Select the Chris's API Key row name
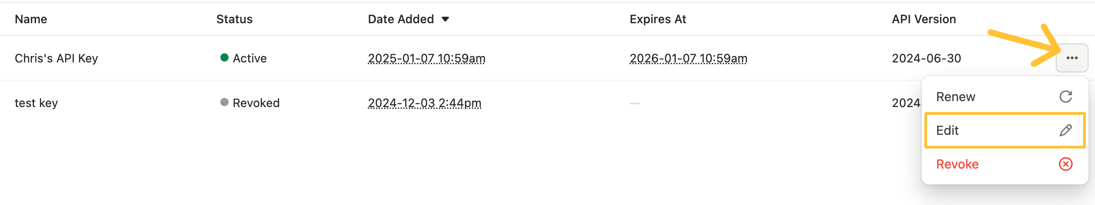Image resolution: width=1095 pixels, height=205 pixels. (x=56, y=58)
